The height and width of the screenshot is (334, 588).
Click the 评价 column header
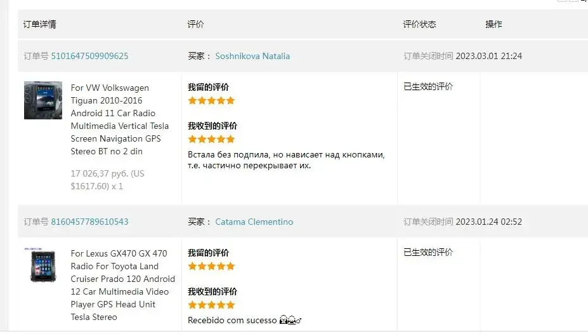click(x=195, y=24)
